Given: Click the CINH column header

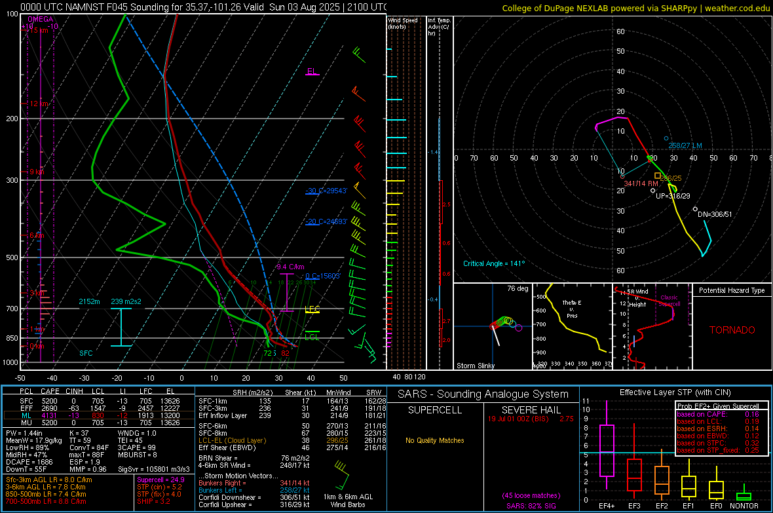Looking at the screenshot, I should (75, 391).
